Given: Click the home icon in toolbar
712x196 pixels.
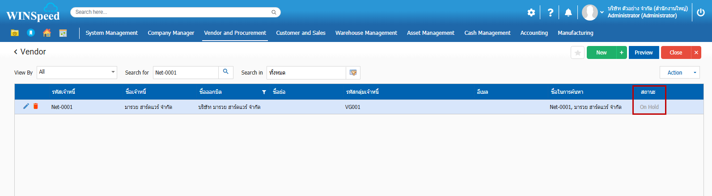Looking at the screenshot, I should click(x=47, y=33).
